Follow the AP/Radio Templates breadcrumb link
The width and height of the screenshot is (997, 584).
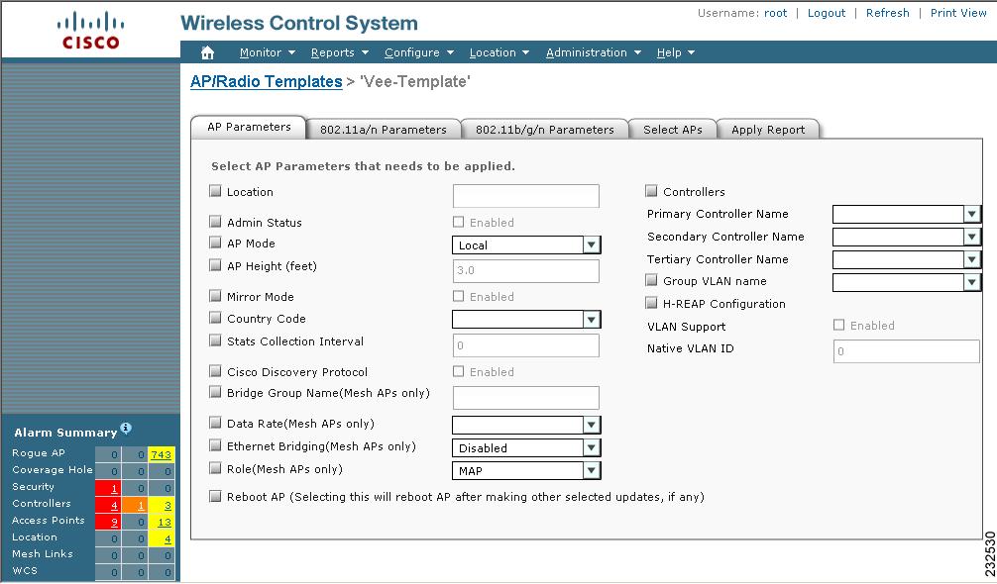pos(267,81)
